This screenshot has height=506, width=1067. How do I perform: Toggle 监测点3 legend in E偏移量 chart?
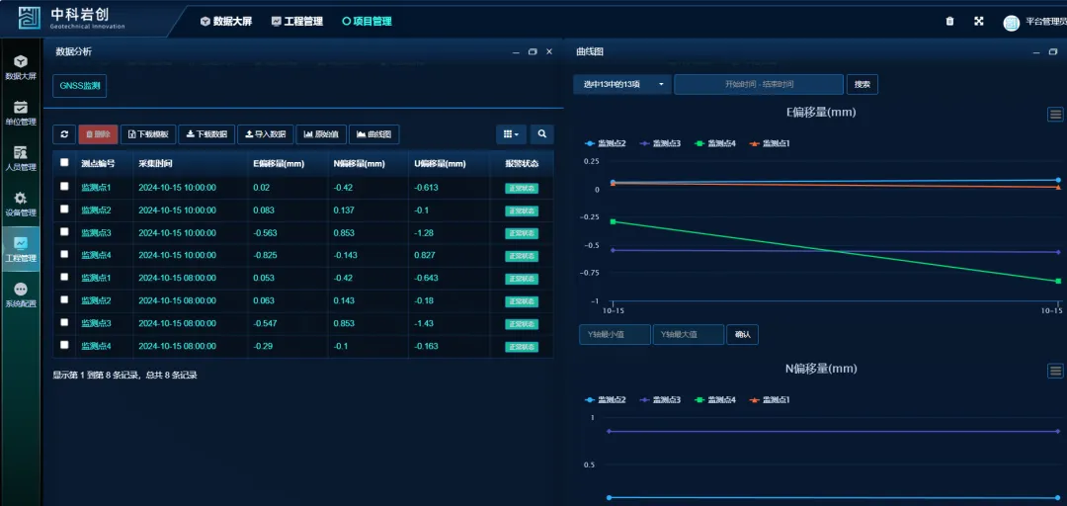click(661, 143)
